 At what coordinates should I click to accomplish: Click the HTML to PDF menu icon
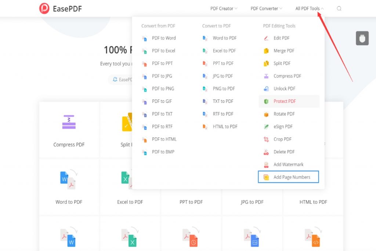click(x=205, y=127)
